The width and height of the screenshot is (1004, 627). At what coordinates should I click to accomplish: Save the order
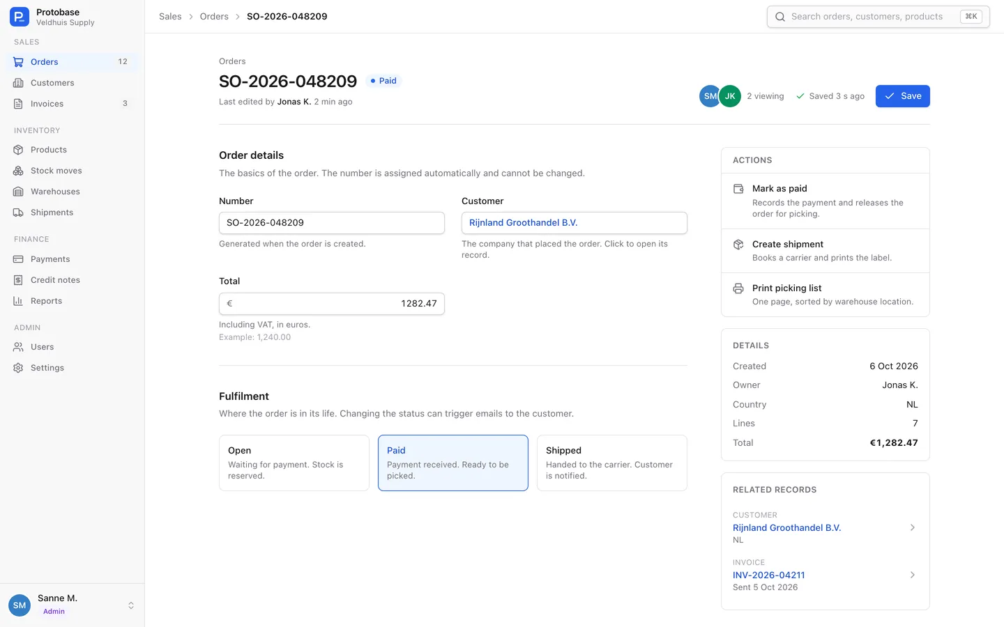(902, 96)
